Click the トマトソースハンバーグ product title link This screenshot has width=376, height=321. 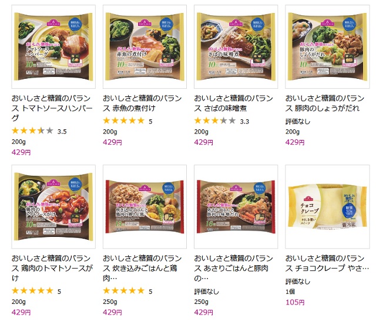pos(52,108)
